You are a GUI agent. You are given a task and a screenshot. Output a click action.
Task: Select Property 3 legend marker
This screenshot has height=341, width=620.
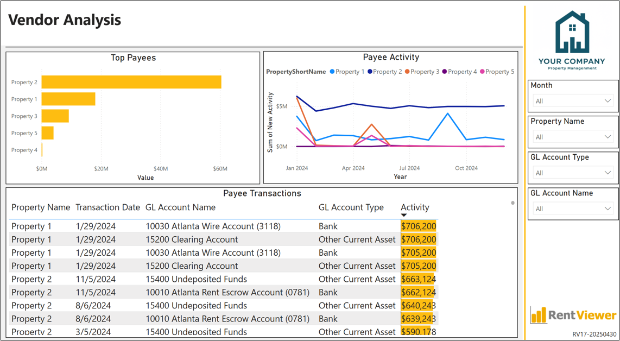[408, 72]
